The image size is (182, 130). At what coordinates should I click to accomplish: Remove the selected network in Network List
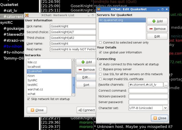87,70
